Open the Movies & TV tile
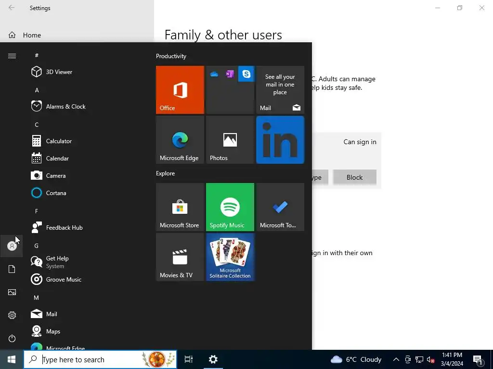The width and height of the screenshot is (493, 369). [180, 257]
